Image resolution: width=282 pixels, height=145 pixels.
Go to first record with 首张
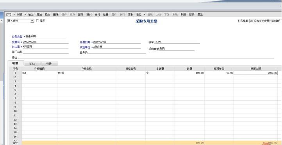click(150, 14)
